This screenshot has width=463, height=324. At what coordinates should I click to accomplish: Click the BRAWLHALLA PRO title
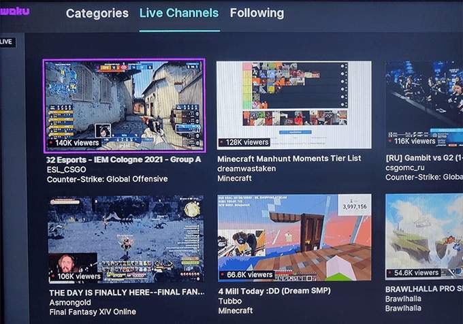click(x=424, y=289)
